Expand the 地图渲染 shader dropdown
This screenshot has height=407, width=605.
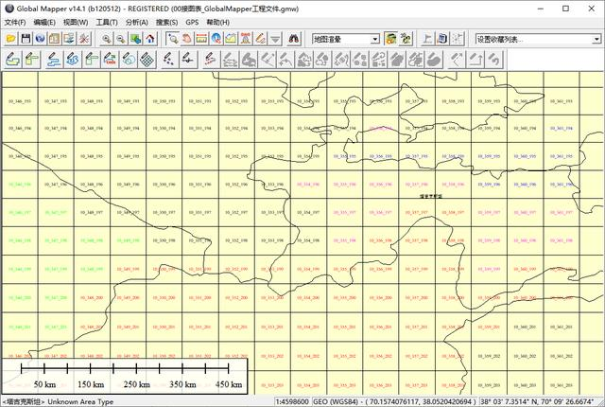[x=375, y=39]
